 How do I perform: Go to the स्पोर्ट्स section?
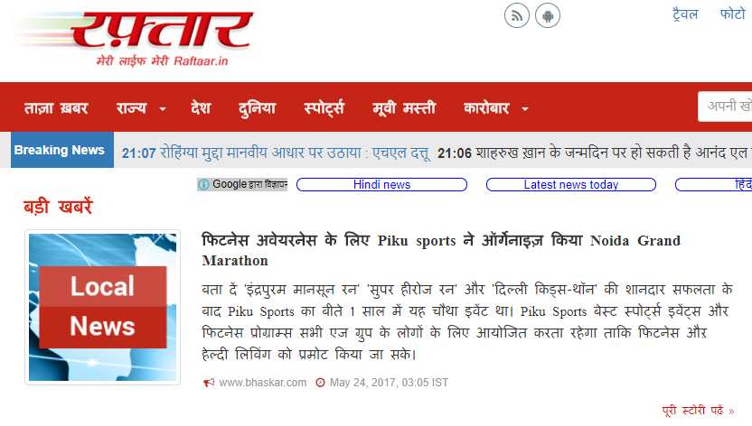(x=324, y=108)
